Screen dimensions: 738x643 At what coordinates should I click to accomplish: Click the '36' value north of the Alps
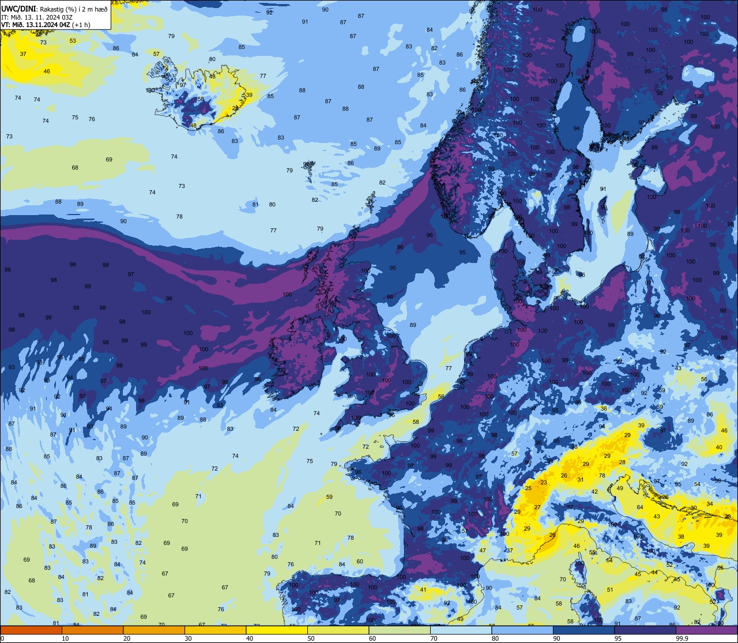[x=604, y=408]
